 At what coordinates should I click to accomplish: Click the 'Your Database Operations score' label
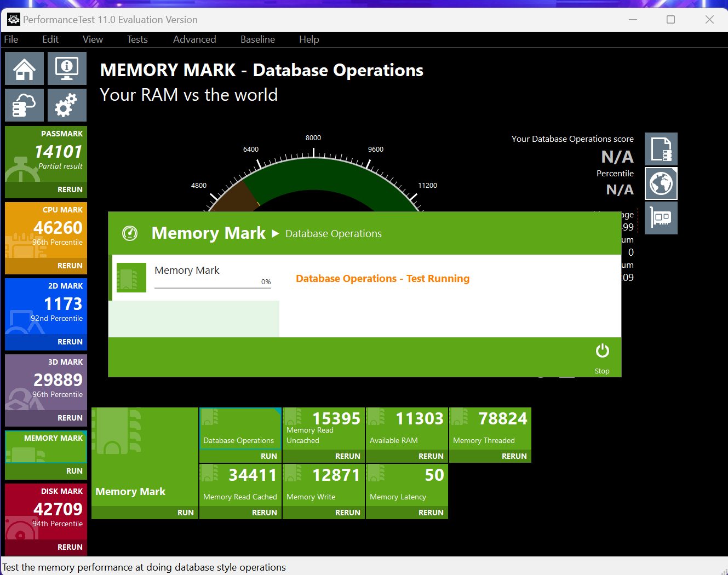pyautogui.click(x=572, y=139)
